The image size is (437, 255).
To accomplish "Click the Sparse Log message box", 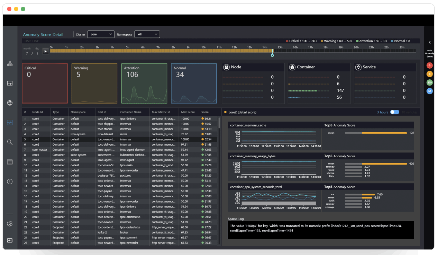I will click(x=321, y=230).
